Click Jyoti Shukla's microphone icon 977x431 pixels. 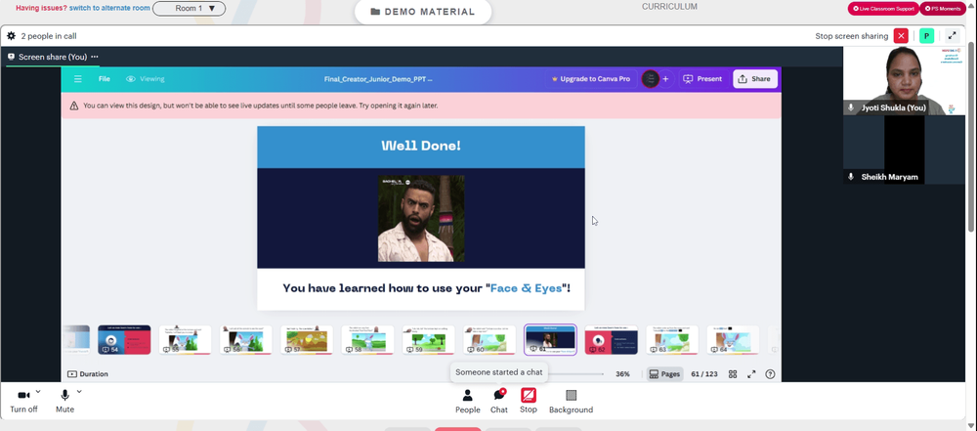tap(851, 108)
